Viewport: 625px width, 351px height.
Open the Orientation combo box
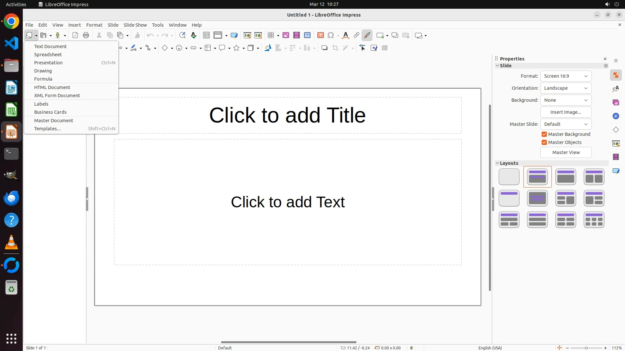566,88
